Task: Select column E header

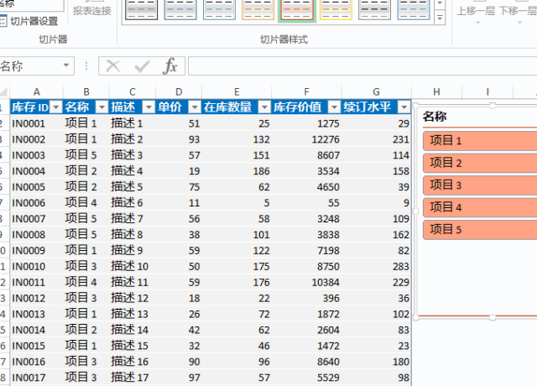Action: tap(237, 91)
